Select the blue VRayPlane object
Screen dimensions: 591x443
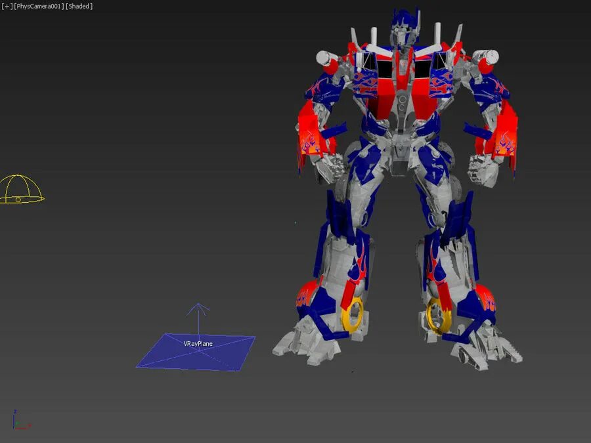(x=196, y=352)
